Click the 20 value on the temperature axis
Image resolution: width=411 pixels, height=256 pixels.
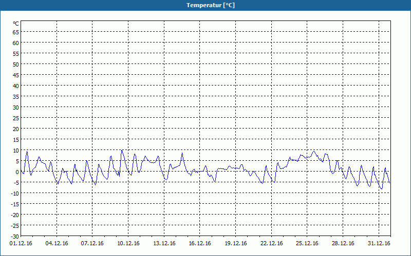point(16,129)
